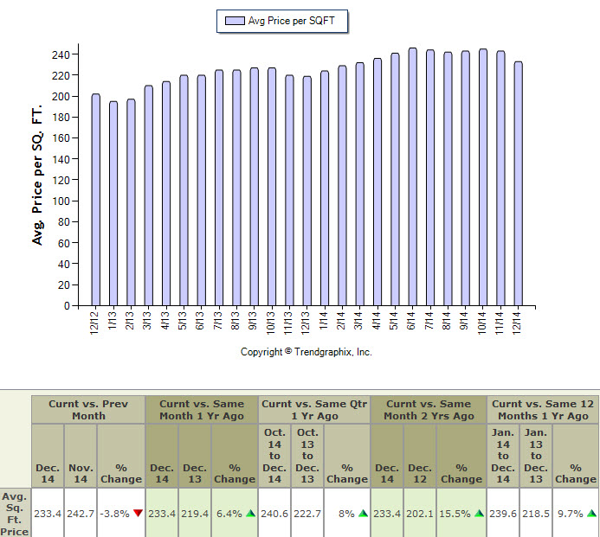
Task: Click the green up arrow beside 6.4%
Action: pyautogui.click(x=250, y=514)
